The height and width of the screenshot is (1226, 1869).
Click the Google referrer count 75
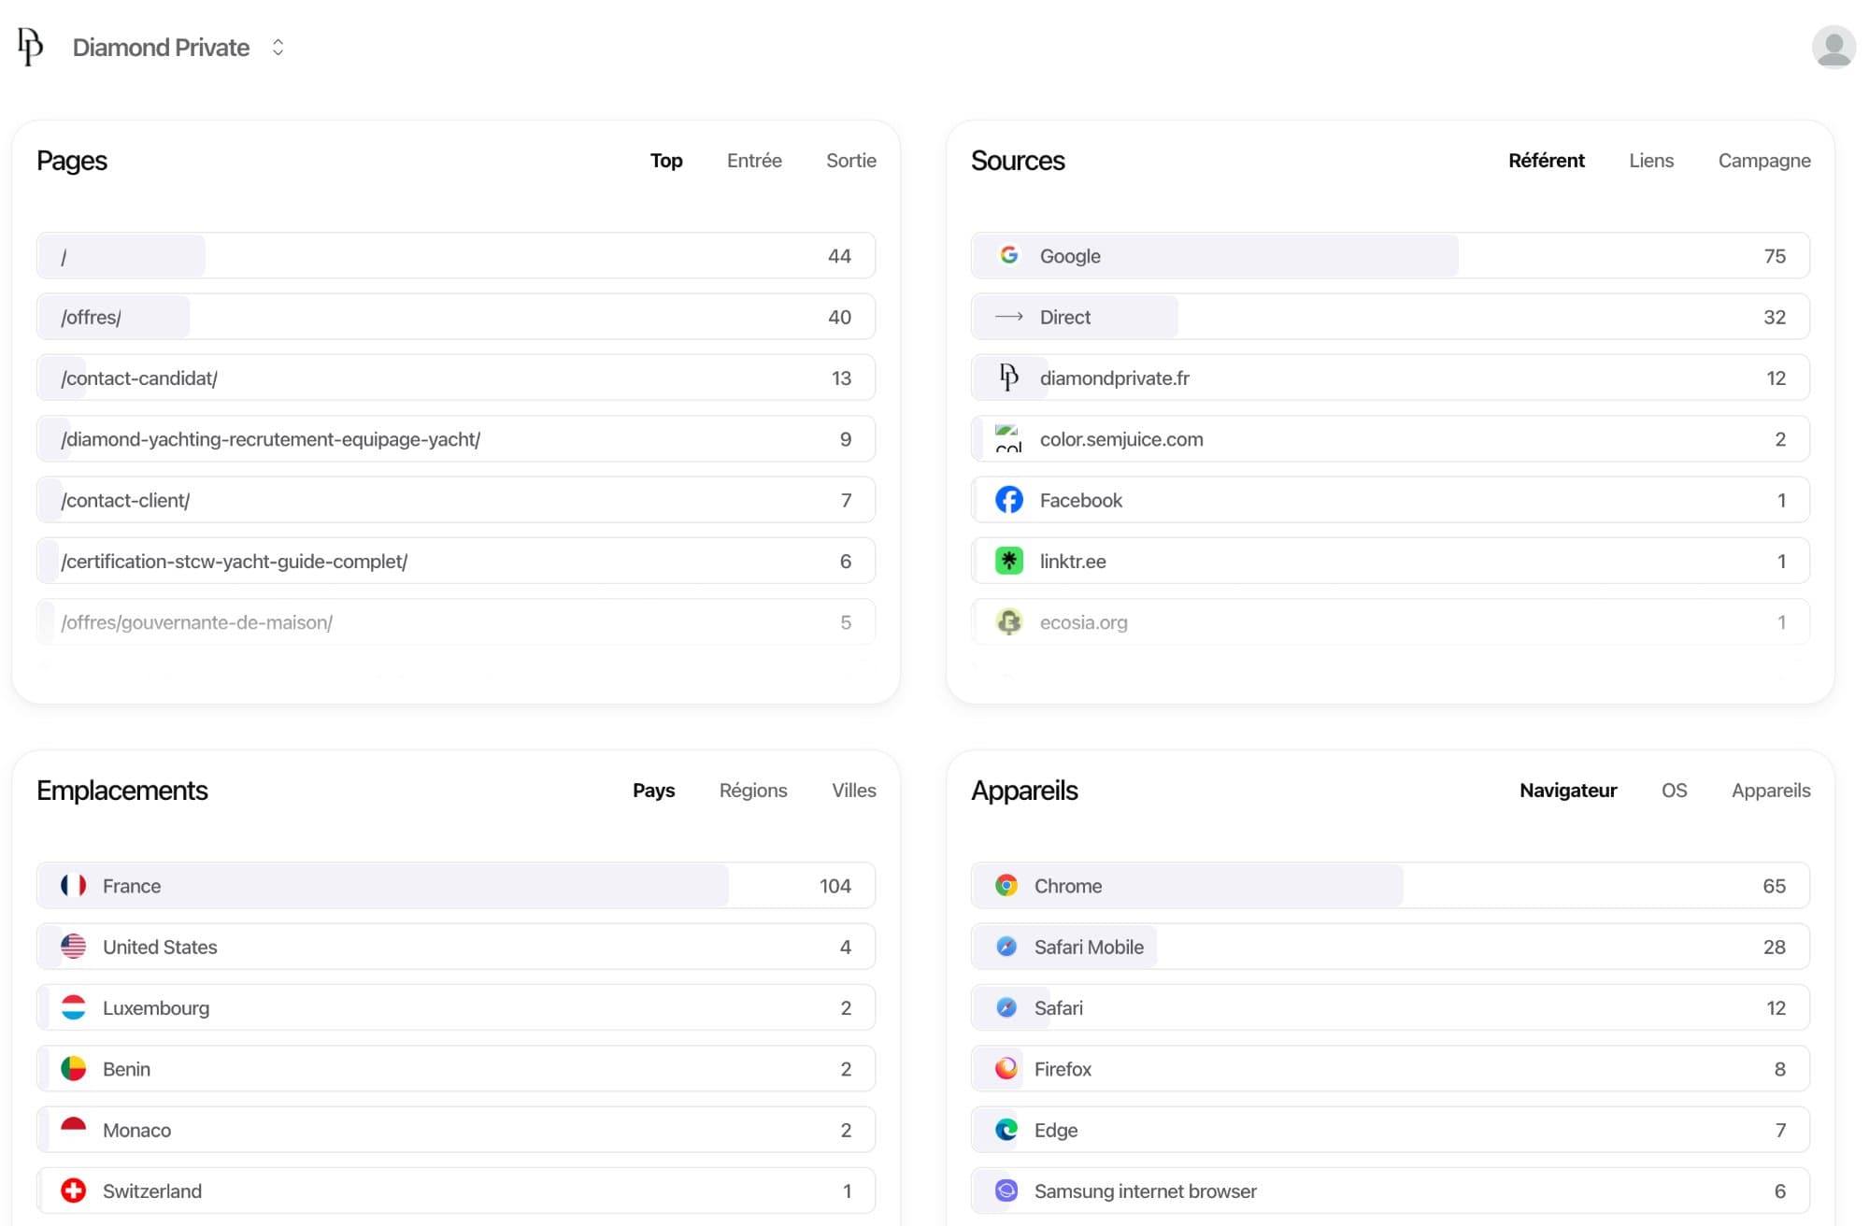point(1775,256)
